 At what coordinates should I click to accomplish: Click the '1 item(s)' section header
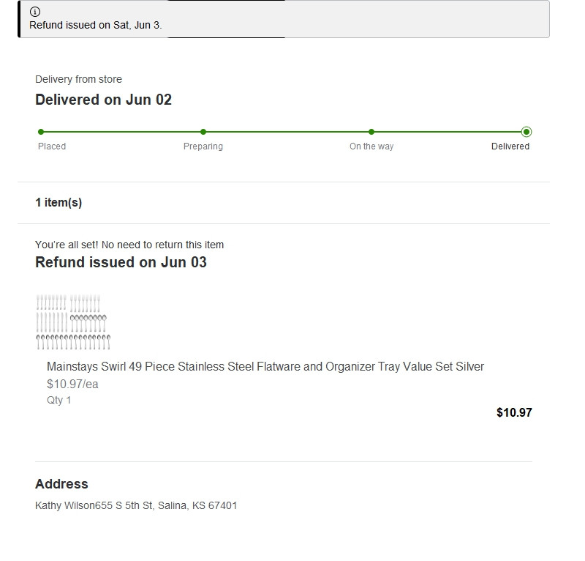tap(58, 203)
